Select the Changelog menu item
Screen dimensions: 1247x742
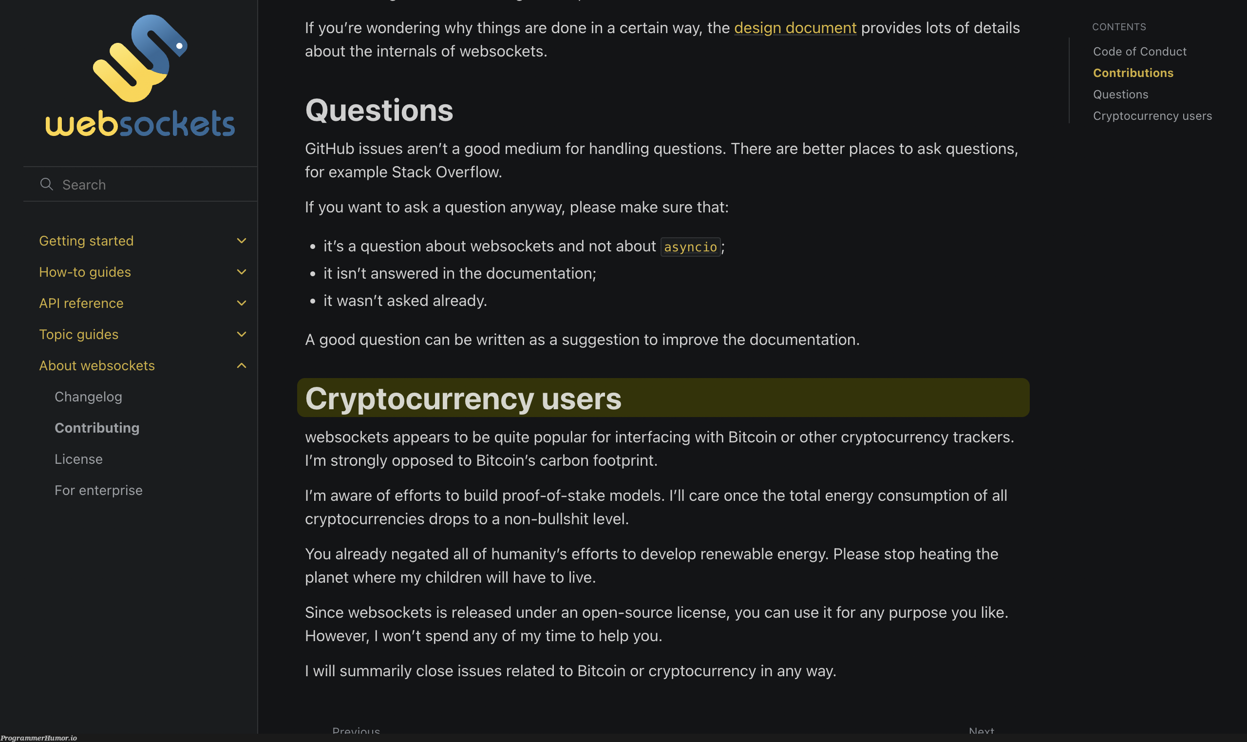pyautogui.click(x=87, y=396)
